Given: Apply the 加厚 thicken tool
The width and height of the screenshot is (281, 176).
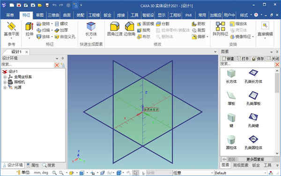Looking at the screenshot, I should (x=61, y=30).
